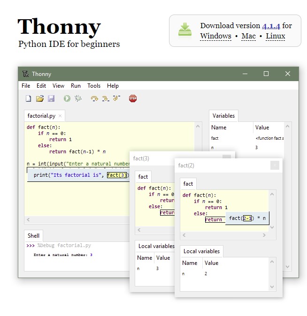This screenshot has height=316, width=307.
Task: Select the factorial.py editor tab
Action: (x=41, y=116)
